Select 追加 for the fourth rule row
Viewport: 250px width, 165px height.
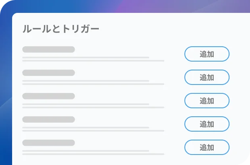pos(207,124)
